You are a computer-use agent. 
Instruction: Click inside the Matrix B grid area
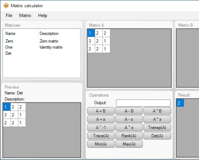click(188, 58)
